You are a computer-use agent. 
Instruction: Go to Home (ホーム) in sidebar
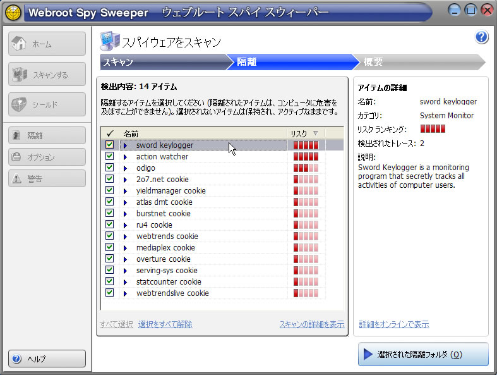click(47, 44)
